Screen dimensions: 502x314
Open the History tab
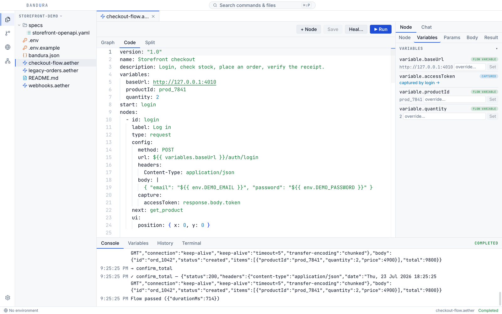click(165, 243)
